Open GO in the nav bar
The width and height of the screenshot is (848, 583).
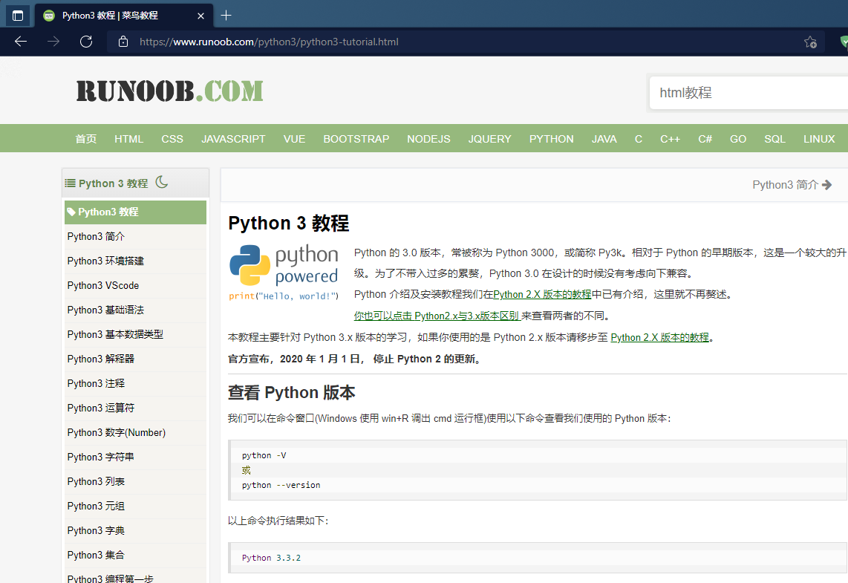[x=737, y=139]
